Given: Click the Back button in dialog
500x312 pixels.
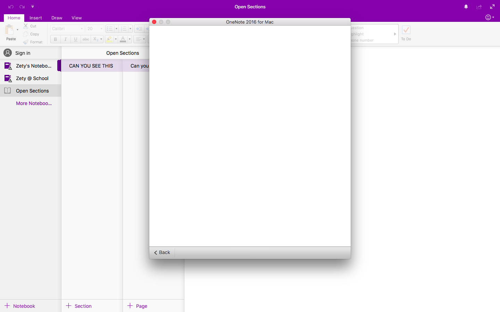Looking at the screenshot, I should tap(162, 252).
